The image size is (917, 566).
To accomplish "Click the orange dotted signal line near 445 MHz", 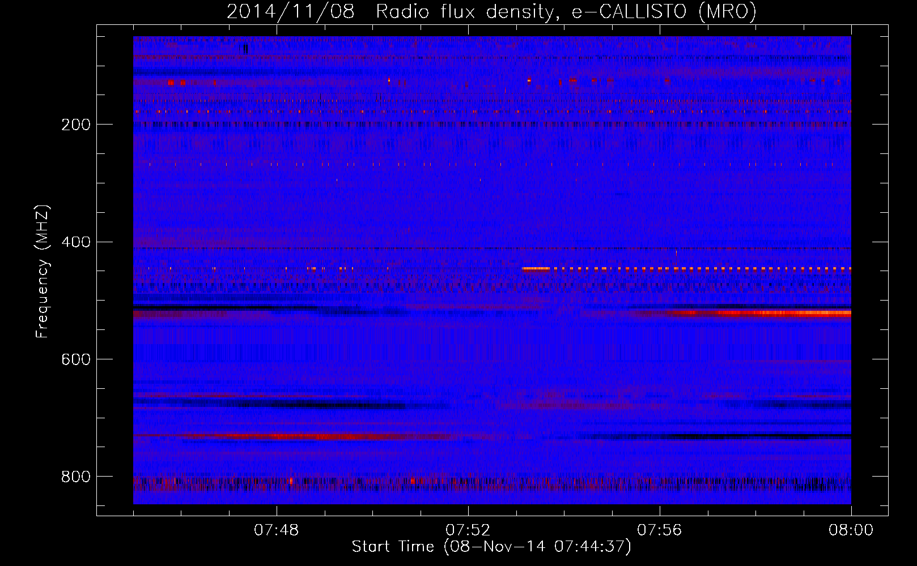I will point(686,268).
